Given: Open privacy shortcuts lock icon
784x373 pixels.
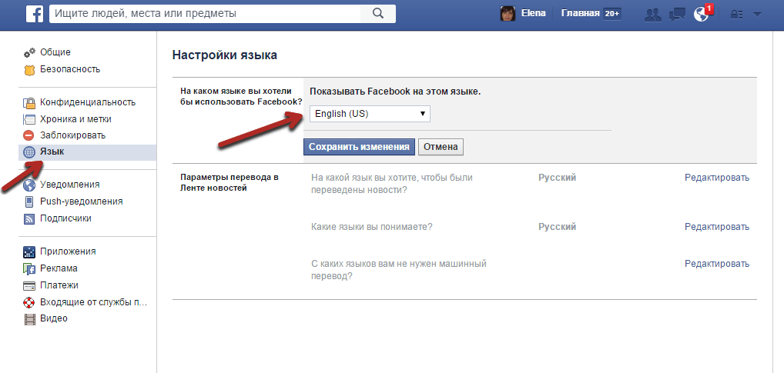Looking at the screenshot, I should [736, 15].
